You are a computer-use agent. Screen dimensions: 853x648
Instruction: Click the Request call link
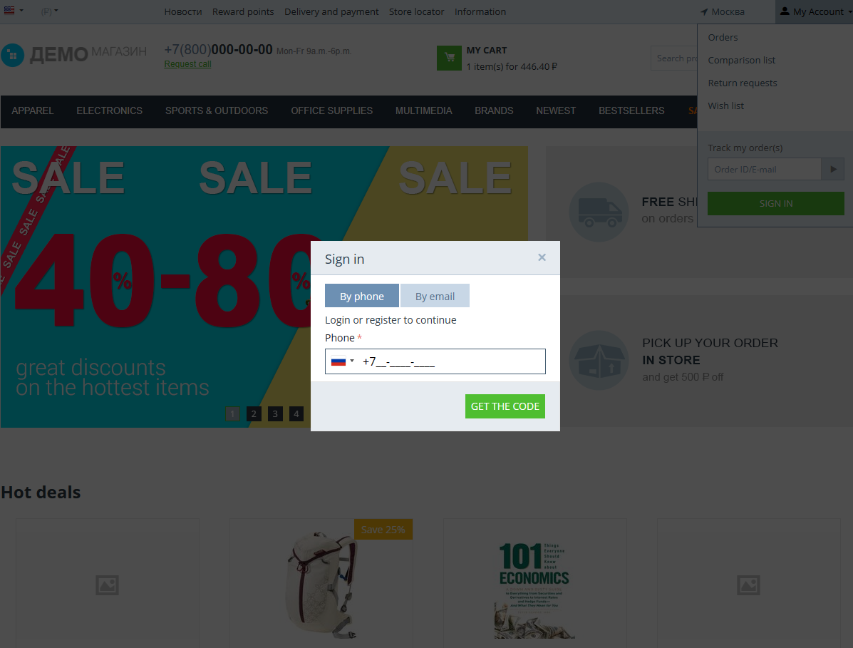pos(187,64)
